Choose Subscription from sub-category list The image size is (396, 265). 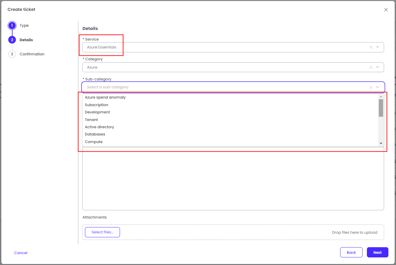(97, 105)
